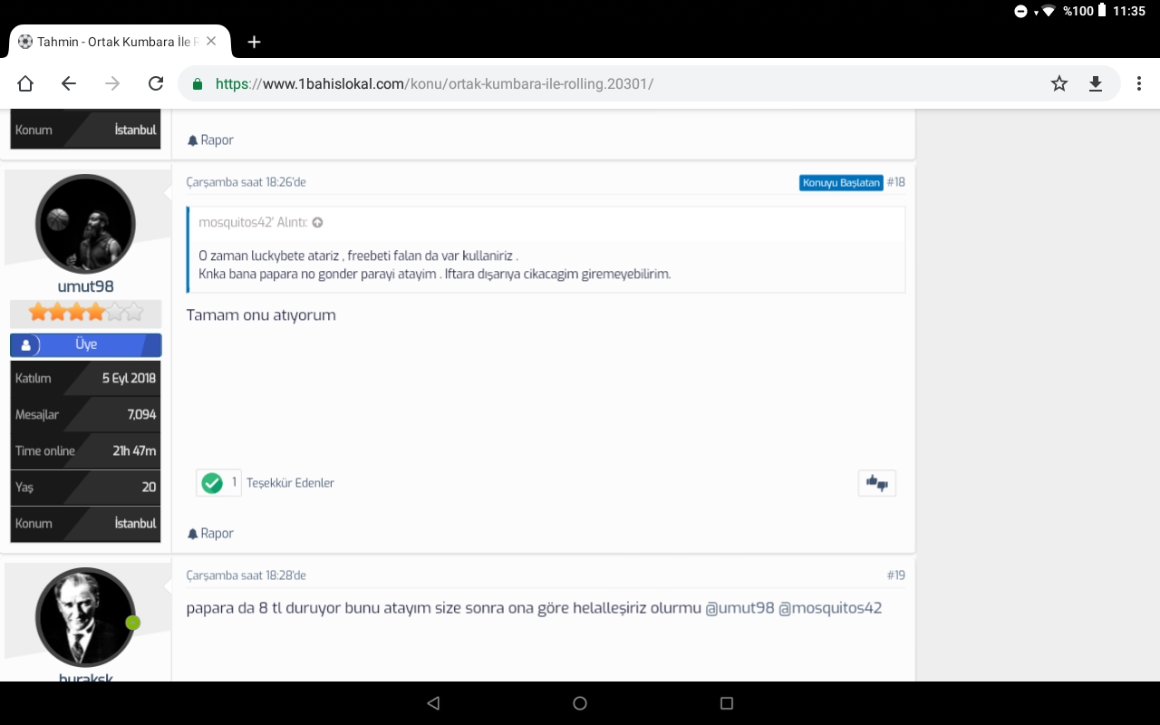This screenshot has height=725, width=1160.
Task: Click the quote arrow next to mosquitos42 Alıntı
Action: 317,222
